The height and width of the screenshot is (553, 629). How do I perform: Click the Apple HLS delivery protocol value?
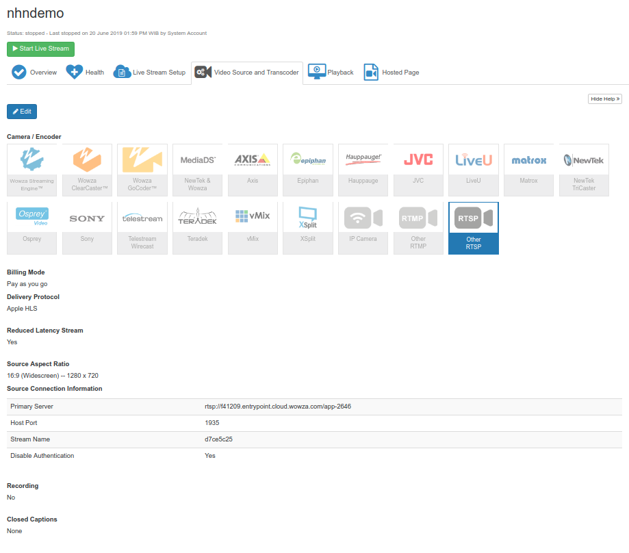(x=22, y=309)
